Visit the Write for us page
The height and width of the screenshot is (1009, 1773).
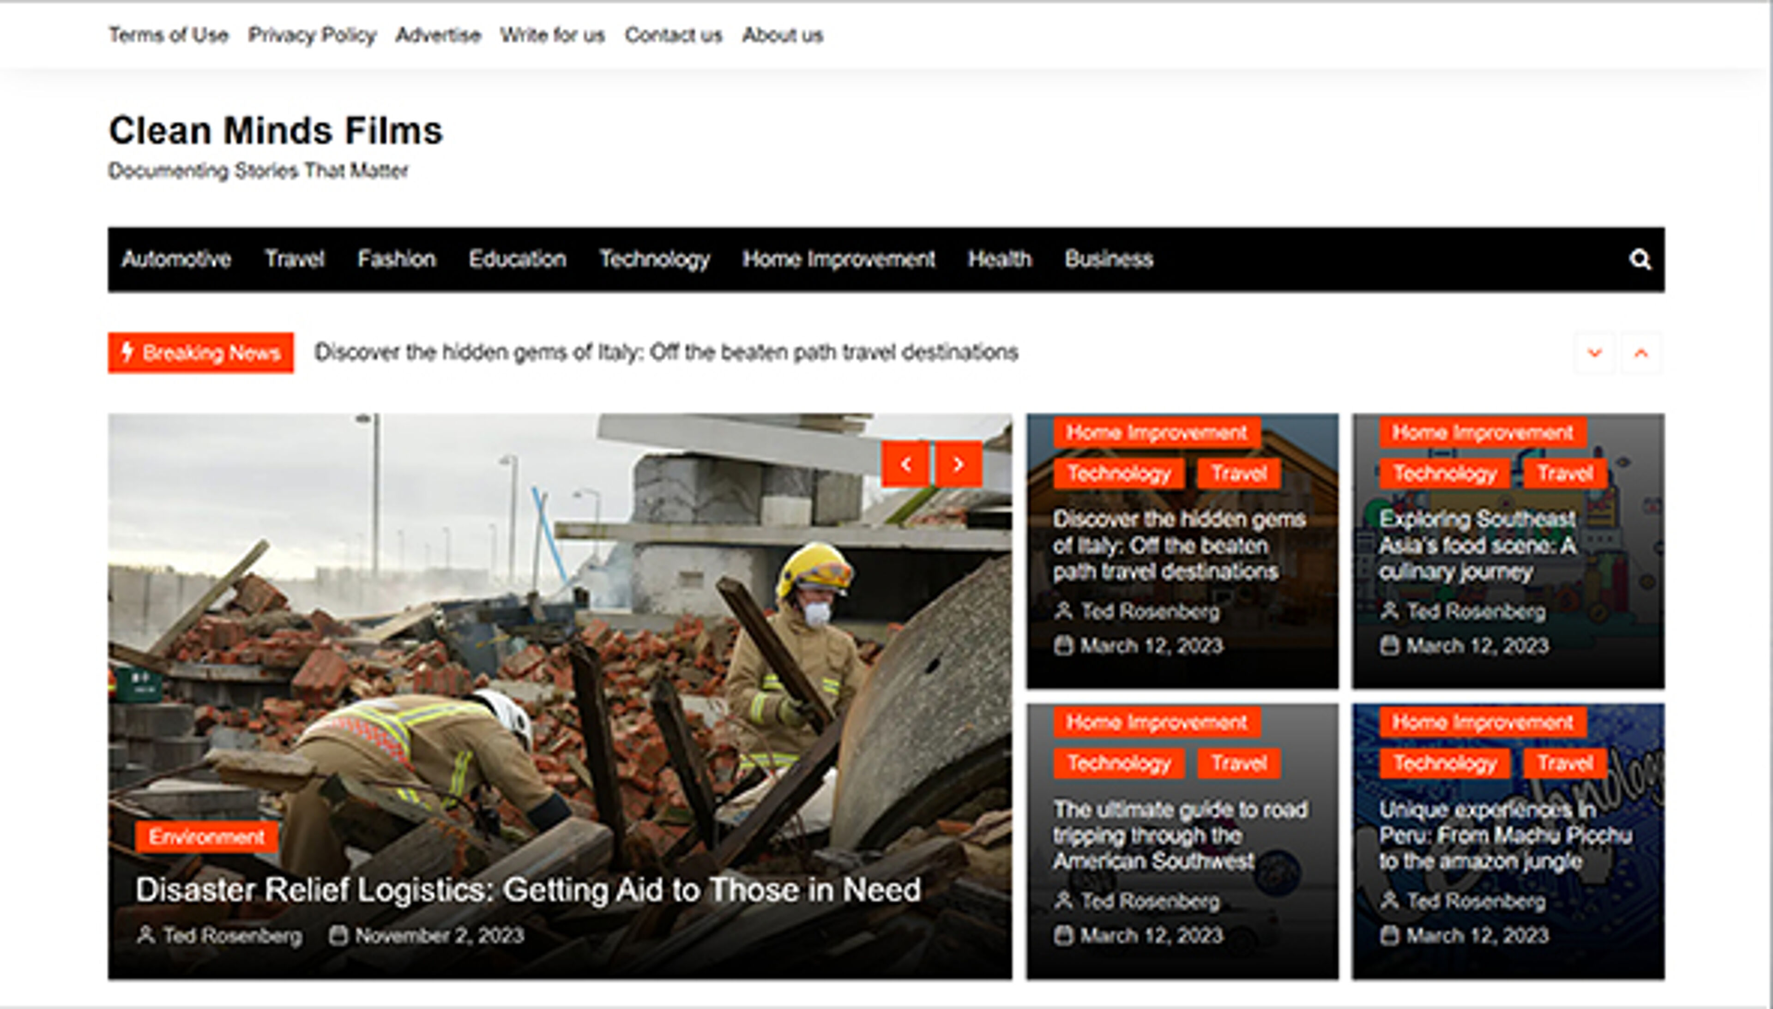tap(552, 36)
